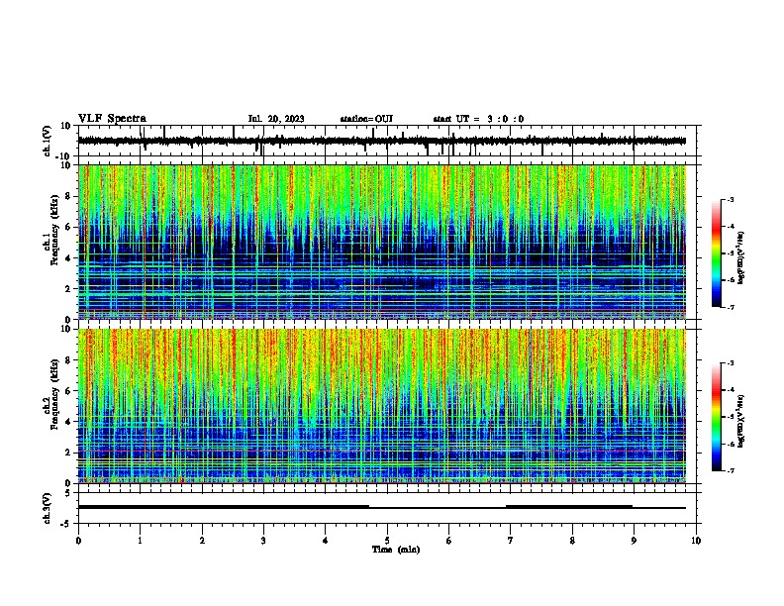The width and height of the screenshot is (784, 606).
Task: Click tick label "7" on the Time axis
Action: 511,541
